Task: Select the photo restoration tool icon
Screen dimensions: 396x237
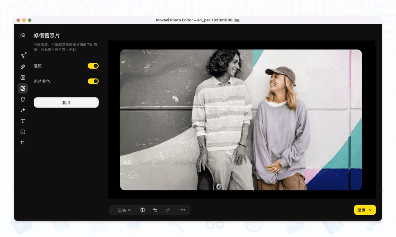Action: coord(23,88)
